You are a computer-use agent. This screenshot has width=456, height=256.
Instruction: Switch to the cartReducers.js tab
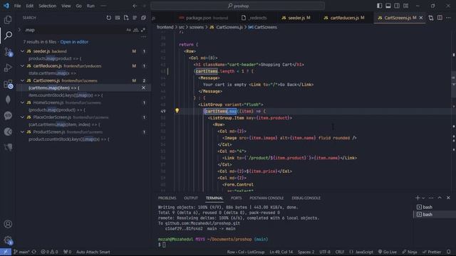coord(344,18)
